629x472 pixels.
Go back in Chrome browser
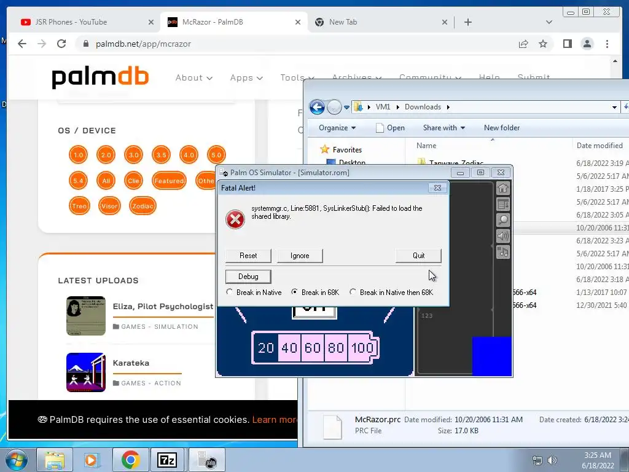pos(22,44)
